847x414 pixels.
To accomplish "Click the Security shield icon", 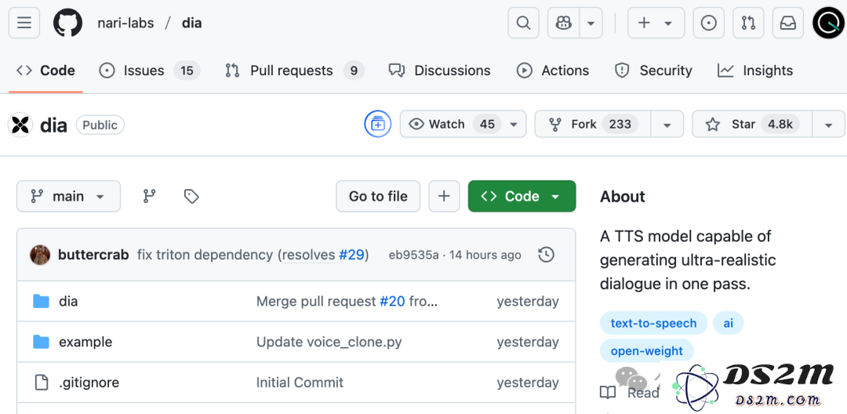I will click(622, 71).
